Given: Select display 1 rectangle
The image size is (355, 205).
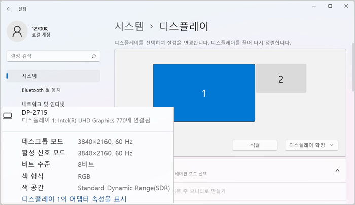Looking at the screenshot, I should 204,93.
